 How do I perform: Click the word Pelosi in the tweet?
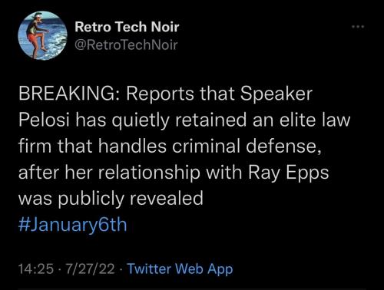pos(44,120)
